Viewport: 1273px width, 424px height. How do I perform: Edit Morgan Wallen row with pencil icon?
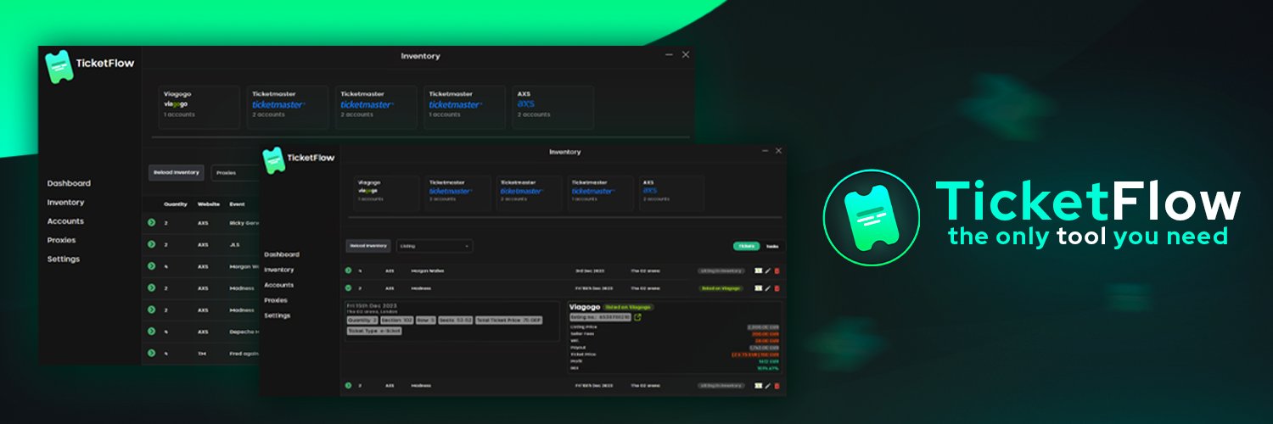pos(767,271)
